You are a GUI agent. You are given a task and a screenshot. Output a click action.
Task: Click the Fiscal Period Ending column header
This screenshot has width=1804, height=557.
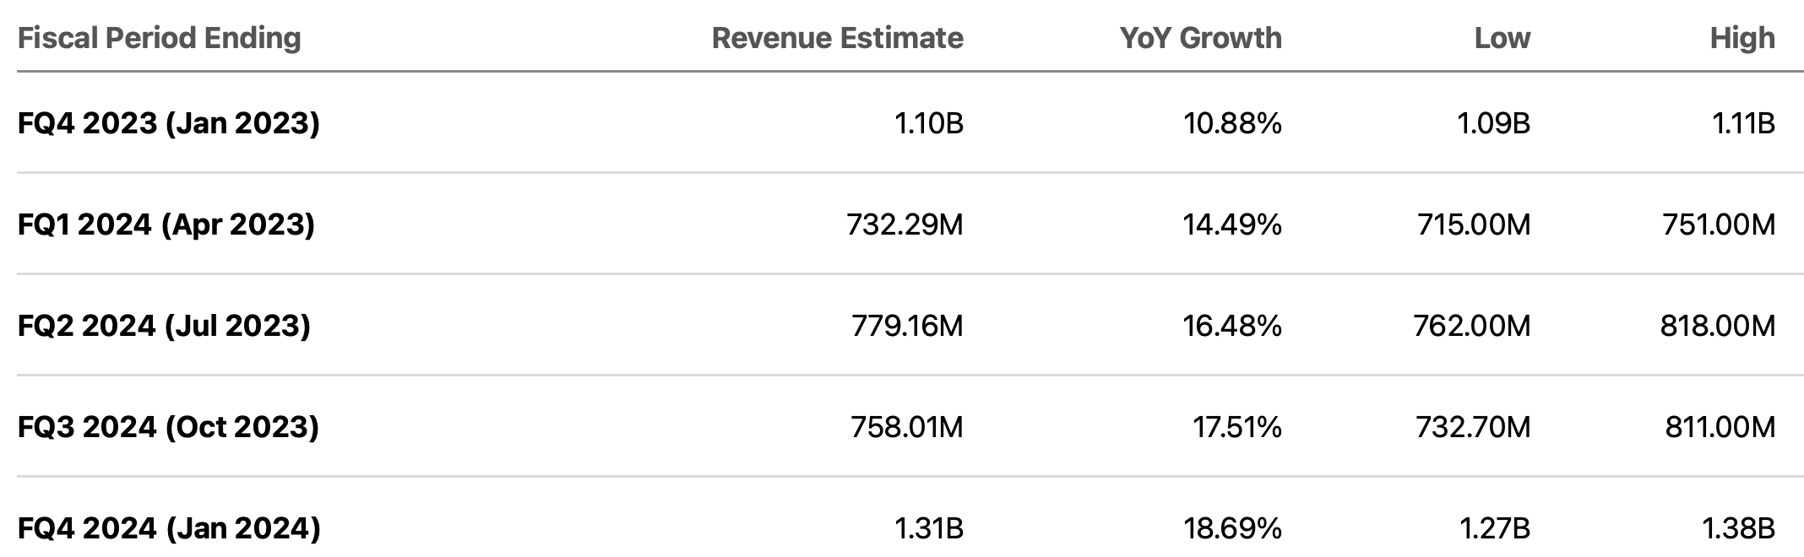(x=159, y=38)
